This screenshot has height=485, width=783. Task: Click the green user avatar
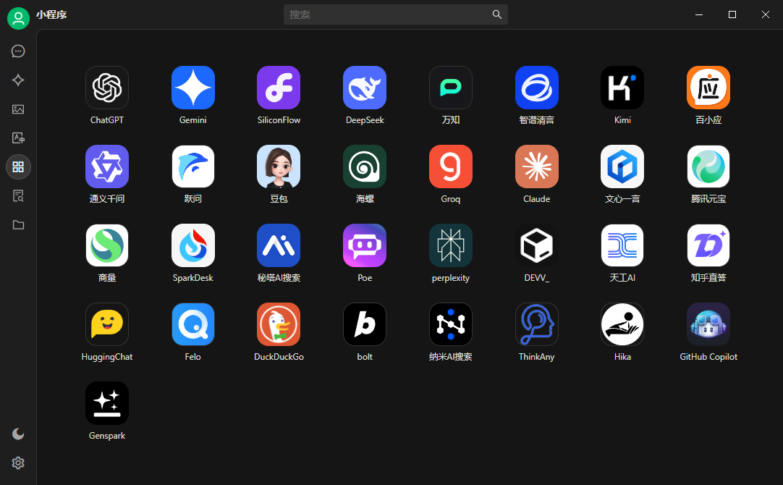[x=19, y=19]
